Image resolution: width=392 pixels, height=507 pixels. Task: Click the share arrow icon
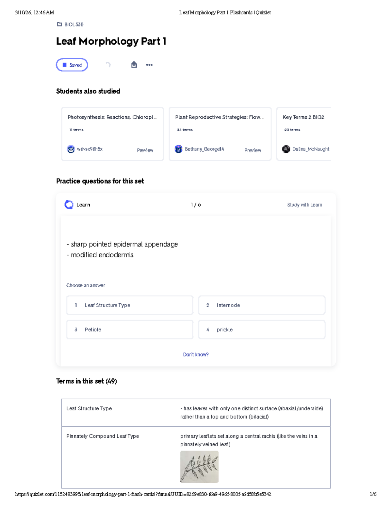point(108,65)
